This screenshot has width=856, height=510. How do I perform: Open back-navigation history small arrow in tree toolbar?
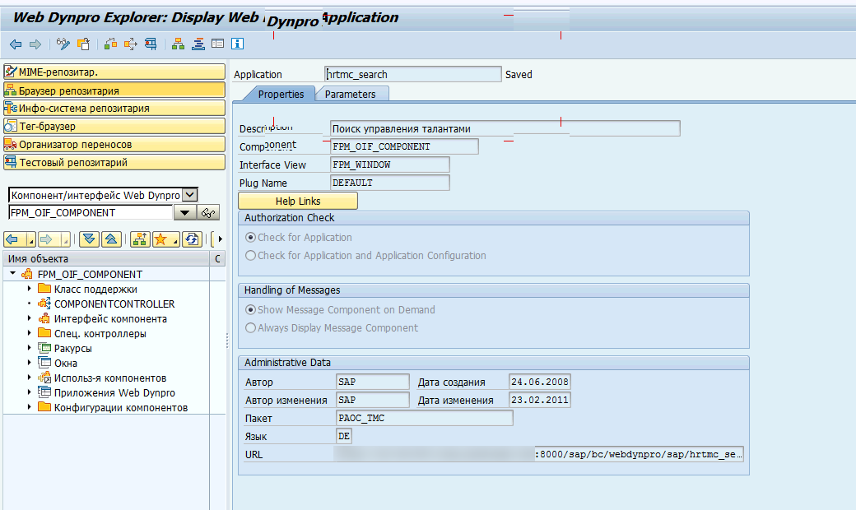tap(30, 240)
